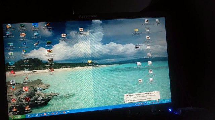Close the security warning balloon
Image resolution: width=215 pixels, height=120 pixels.
[x=158, y=92]
